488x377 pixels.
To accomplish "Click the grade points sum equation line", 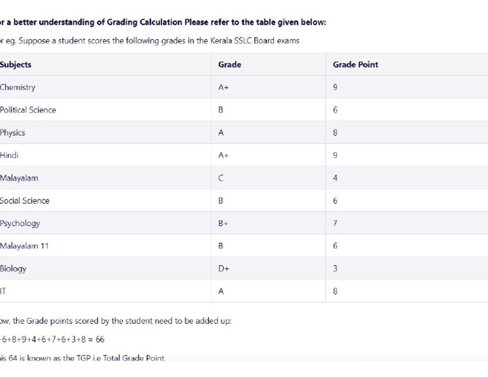I will [52, 340].
